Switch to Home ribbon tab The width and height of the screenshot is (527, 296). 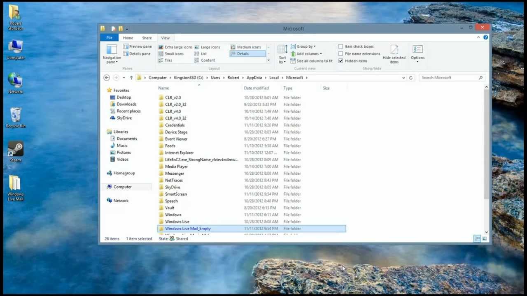click(x=128, y=38)
